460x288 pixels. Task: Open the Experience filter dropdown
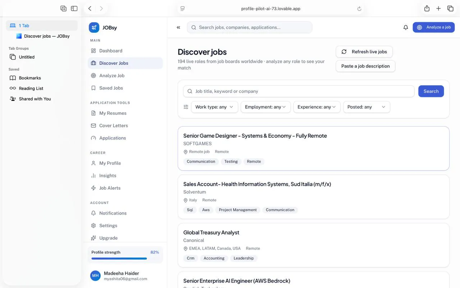click(x=317, y=107)
